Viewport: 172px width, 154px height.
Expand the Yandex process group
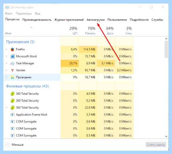[x=7, y=70]
